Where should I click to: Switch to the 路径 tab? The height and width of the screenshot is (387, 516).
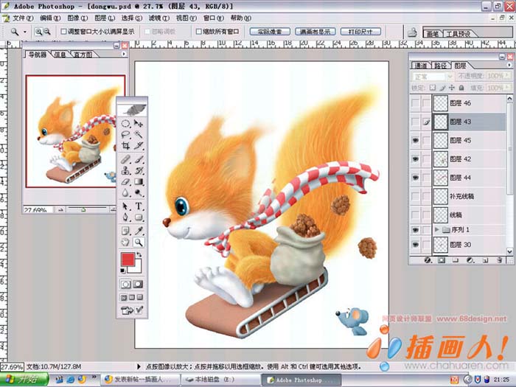tap(440, 66)
